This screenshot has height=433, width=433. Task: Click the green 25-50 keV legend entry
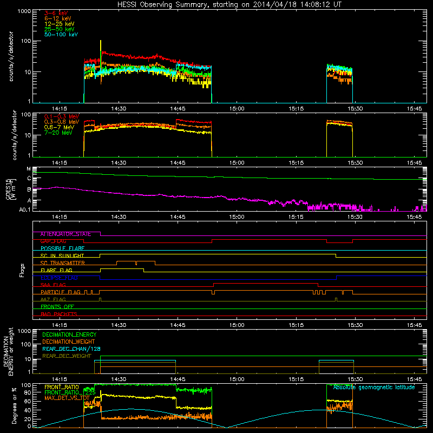pyautogui.click(x=60, y=29)
